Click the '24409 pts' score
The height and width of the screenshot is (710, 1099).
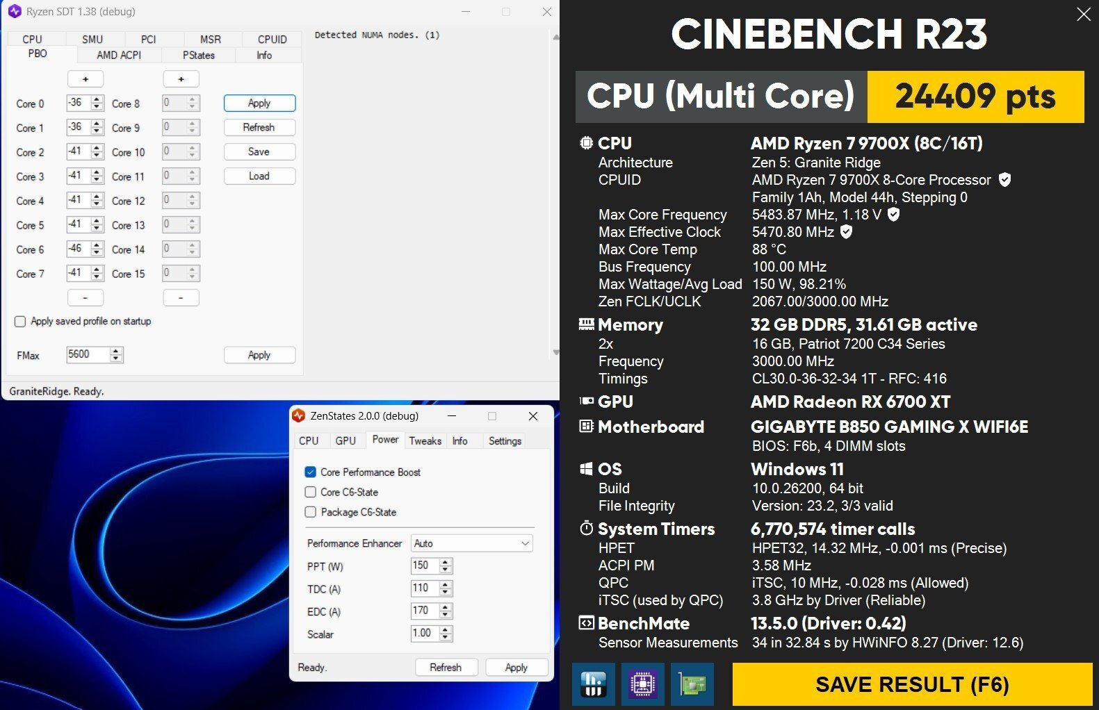pos(975,97)
